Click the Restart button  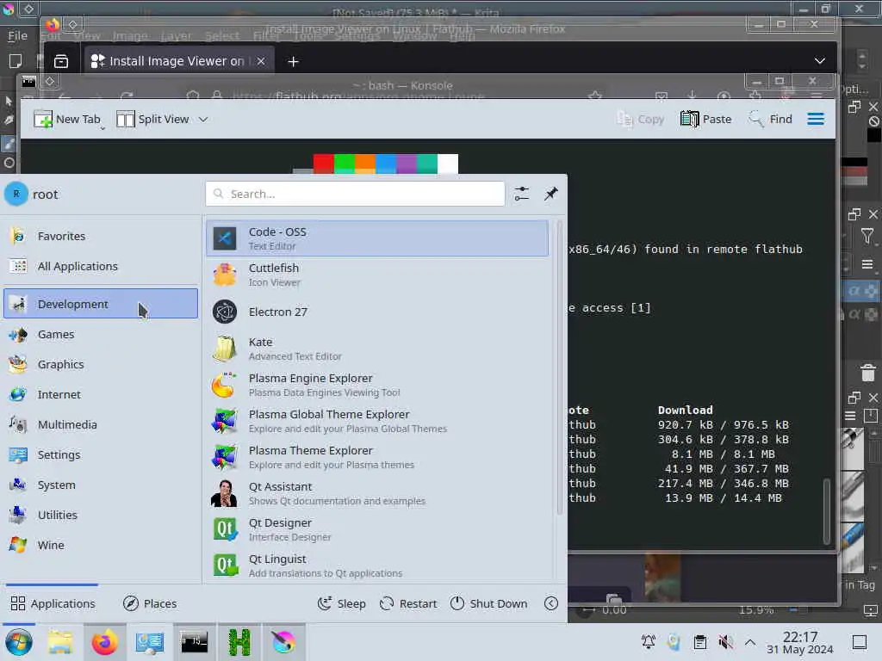(x=408, y=603)
